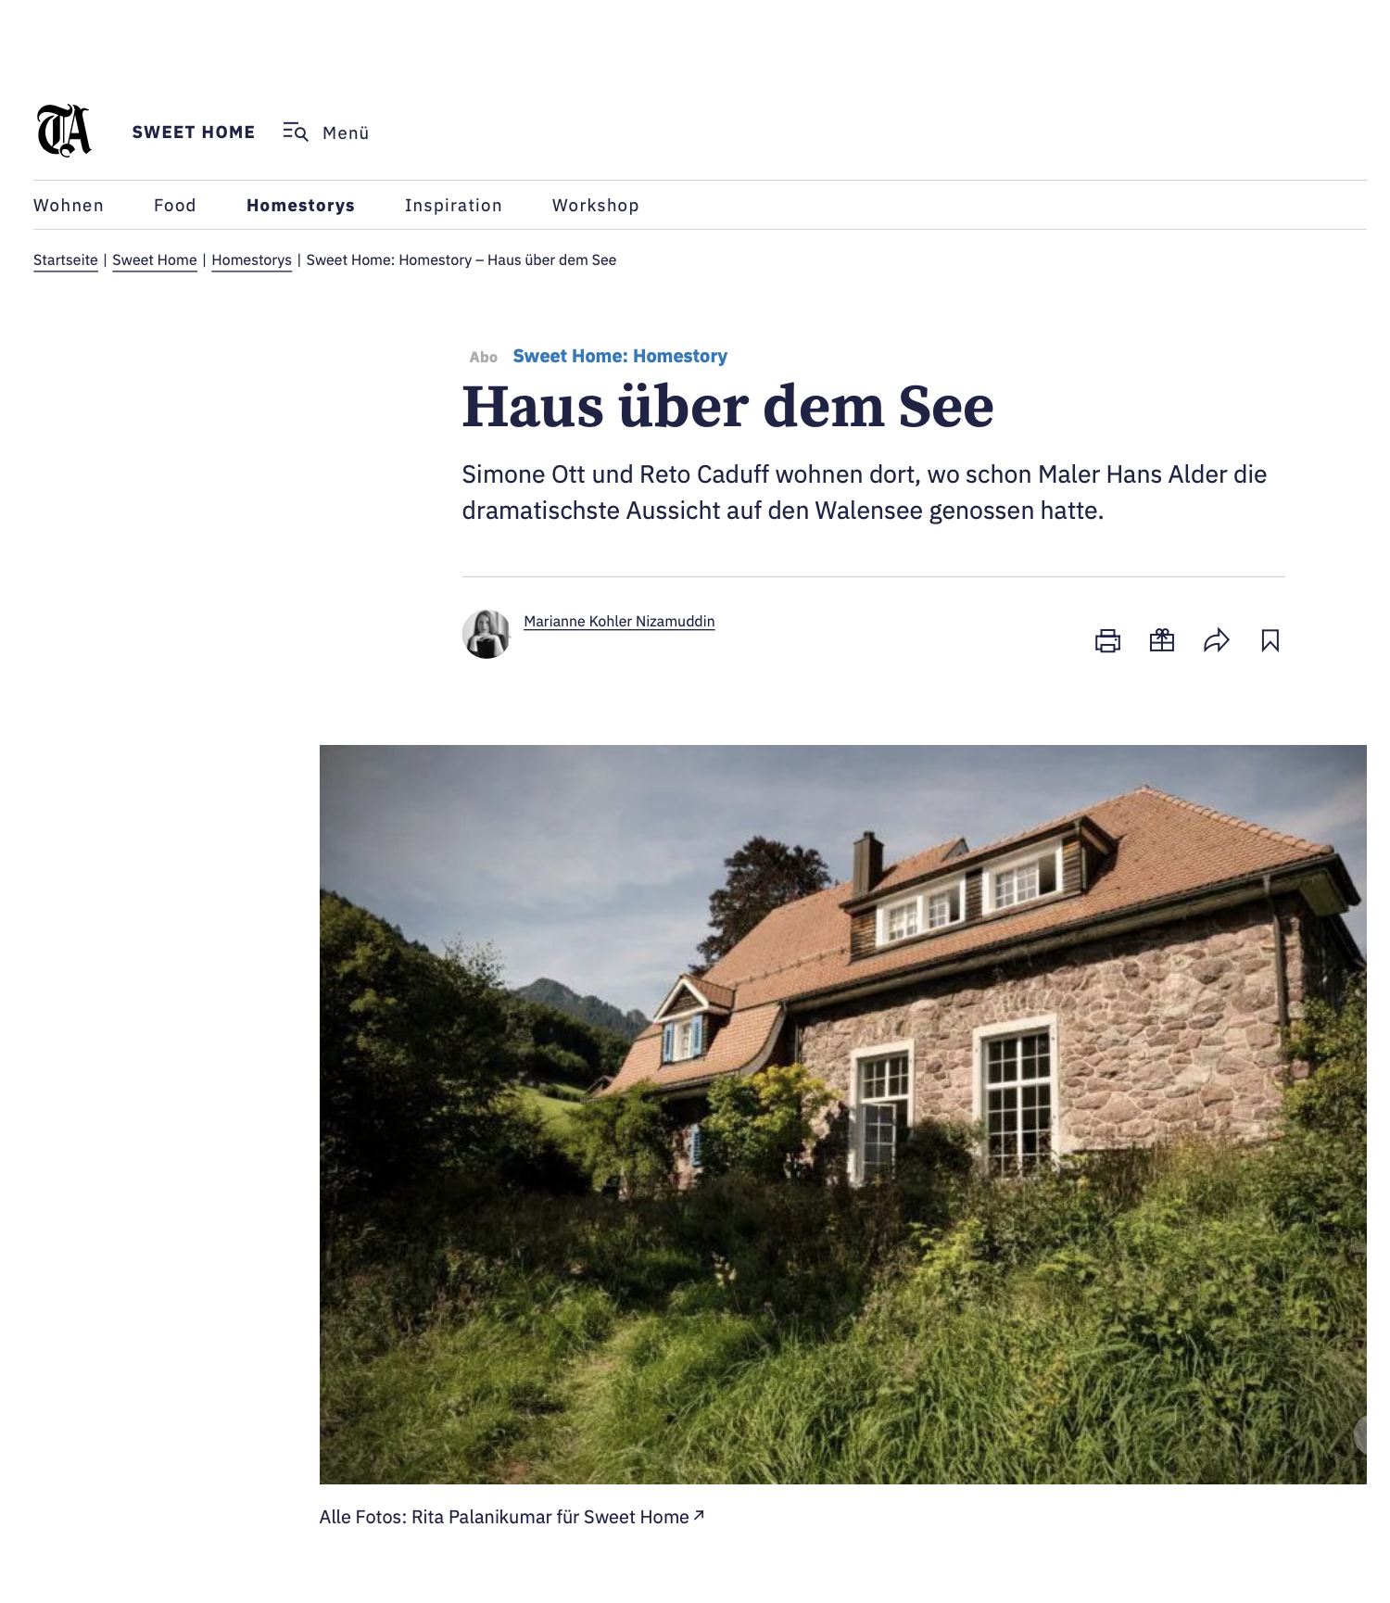Click the Tages-Anzeiger TA logo

click(64, 131)
